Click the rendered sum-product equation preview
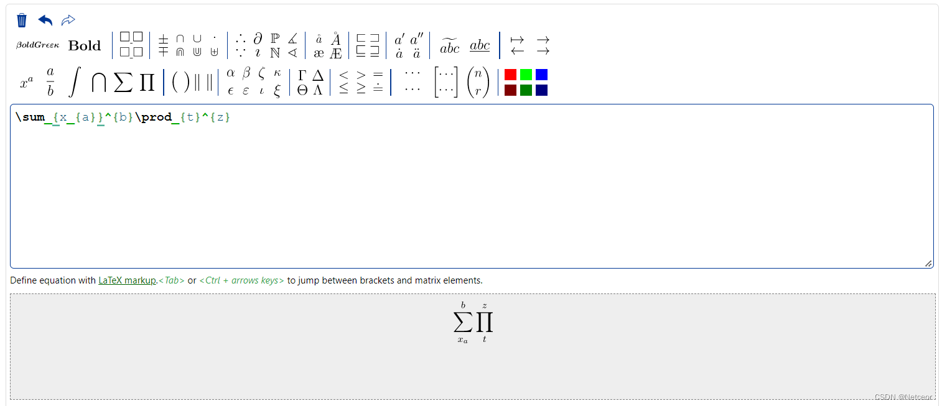This screenshot has height=406, width=942. pyautogui.click(x=473, y=323)
